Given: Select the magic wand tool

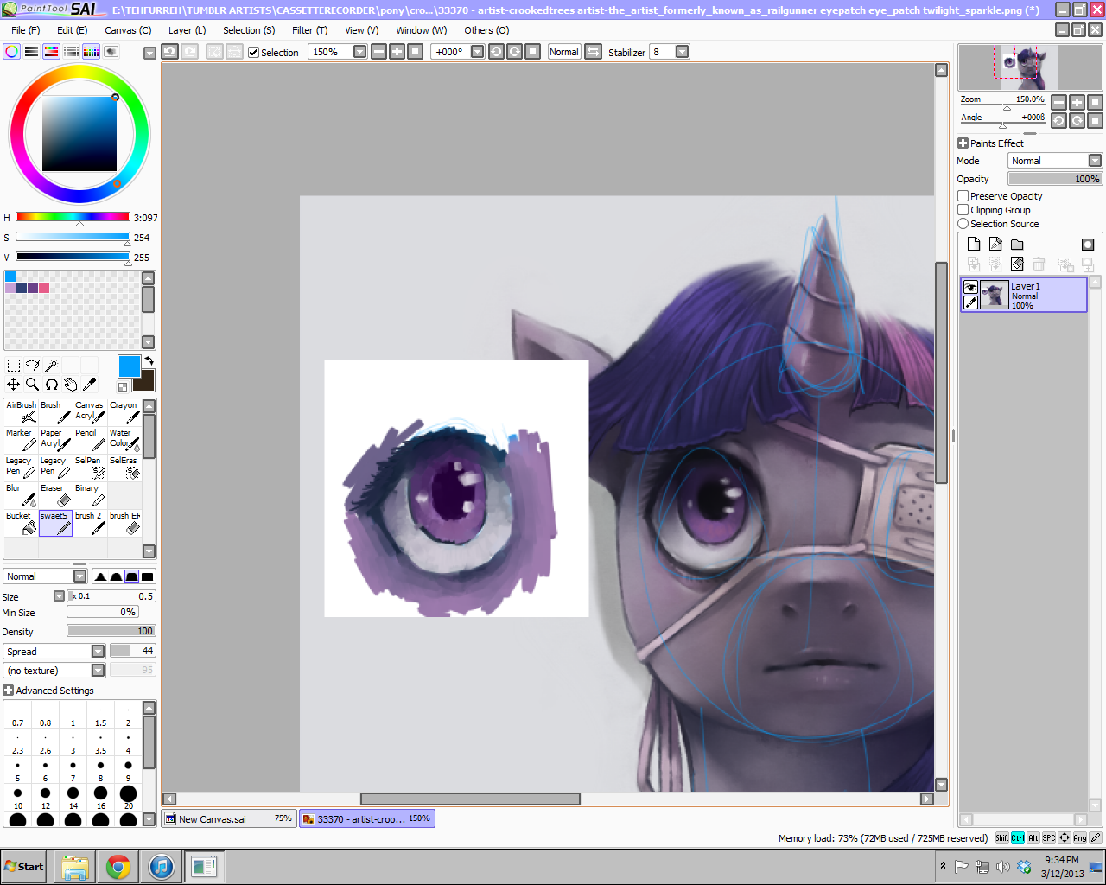Looking at the screenshot, I should pos(52,366).
